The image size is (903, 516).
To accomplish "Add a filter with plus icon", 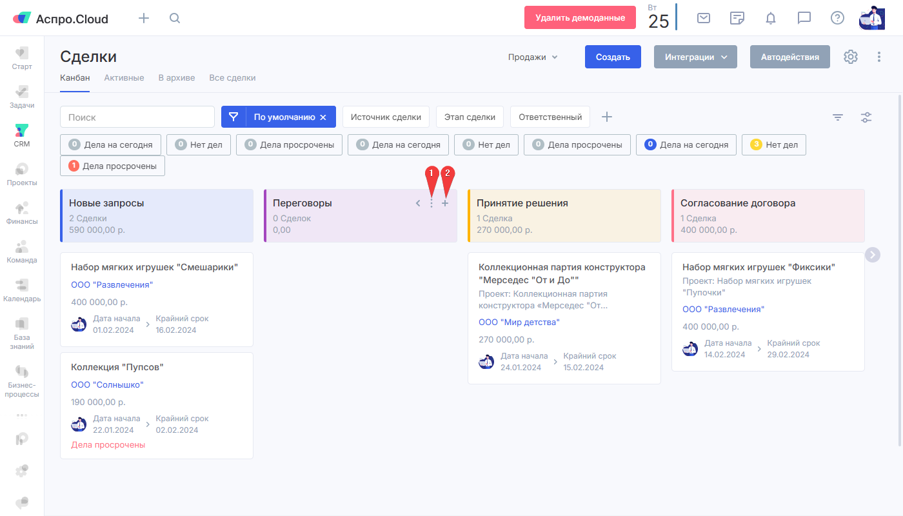I will (x=607, y=117).
